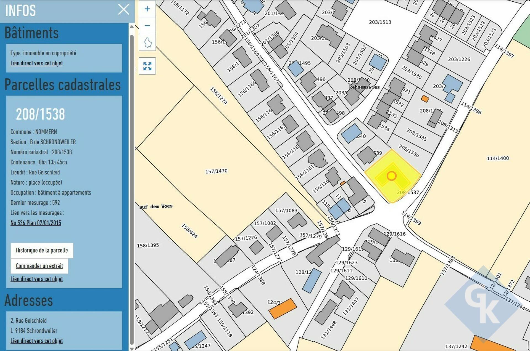The width and height of the screenshot is (530, 351).
Task: Open measurement plan No 536 link
Action: pos(36,223)
